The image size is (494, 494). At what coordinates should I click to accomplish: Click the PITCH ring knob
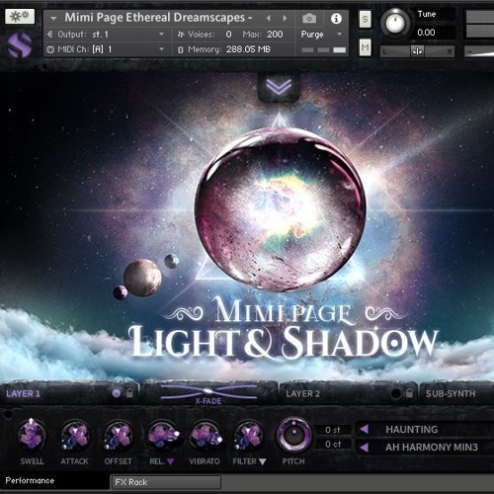point(293,435)
